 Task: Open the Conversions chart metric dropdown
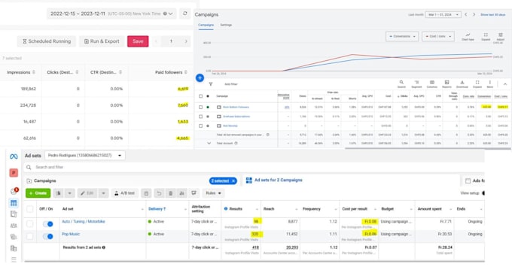[x=402, y=36]
